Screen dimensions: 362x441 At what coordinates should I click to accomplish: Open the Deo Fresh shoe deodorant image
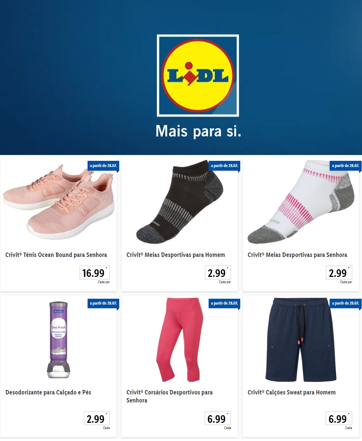[x=59, y=340]
